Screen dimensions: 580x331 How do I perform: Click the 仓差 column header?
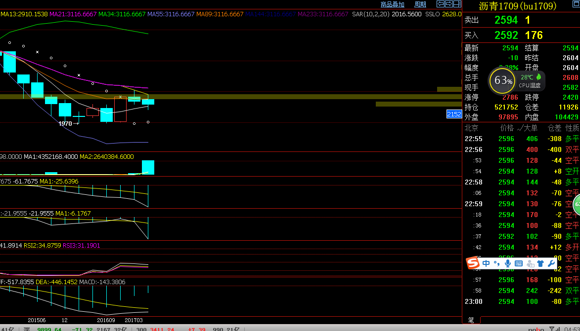pos(554,128)
